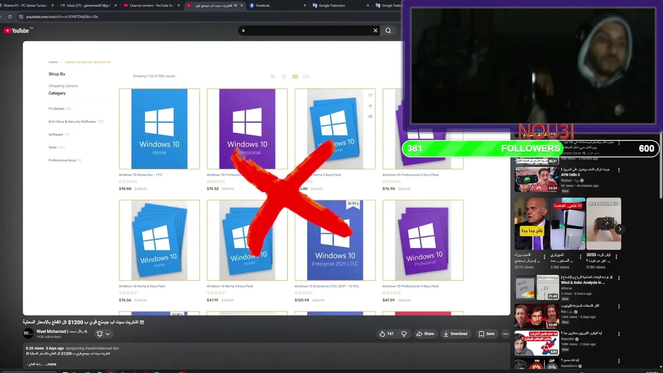Viewport: 663px width, 373px height.
Task: Click the Download button under the video
Action: click(455, 334)
